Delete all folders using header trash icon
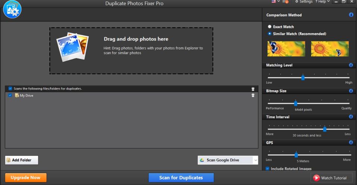357x185 pixels. [253, 89]
